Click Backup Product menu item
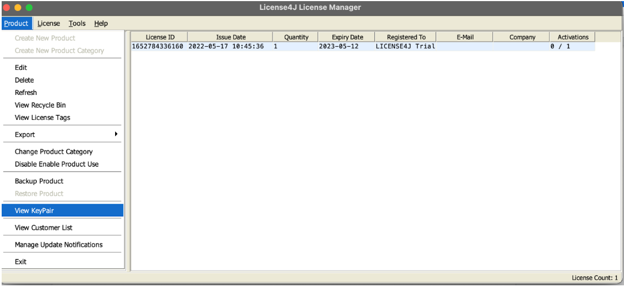 pyautogui.click(x=39, y=181)
